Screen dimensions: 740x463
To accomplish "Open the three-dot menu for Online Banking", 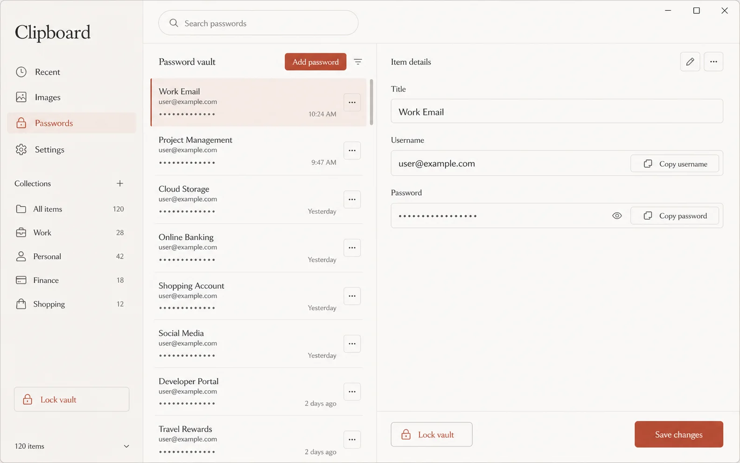I will click(352, 248).
